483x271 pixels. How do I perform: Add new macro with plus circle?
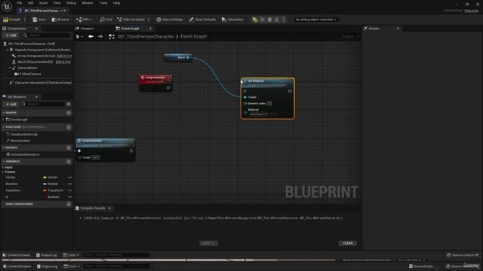pos(69,148)
